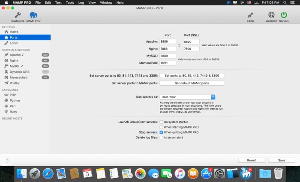Click 'Set default MAMP ports' button

tap(192, 83)
